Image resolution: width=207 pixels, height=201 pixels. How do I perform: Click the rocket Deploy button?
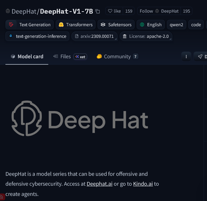coord(201,57)
